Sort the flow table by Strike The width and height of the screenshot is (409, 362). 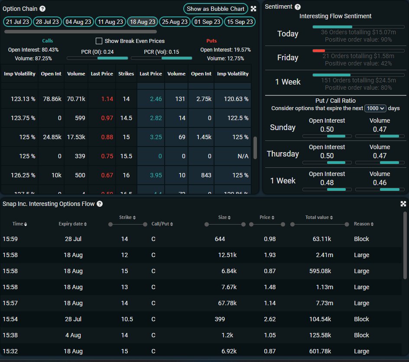pyautogui.click(x=127, y=217)
